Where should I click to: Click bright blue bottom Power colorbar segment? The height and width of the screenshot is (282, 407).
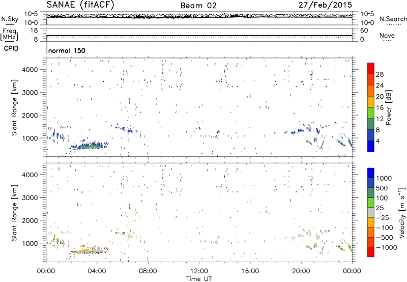click(x=371, y=146)
